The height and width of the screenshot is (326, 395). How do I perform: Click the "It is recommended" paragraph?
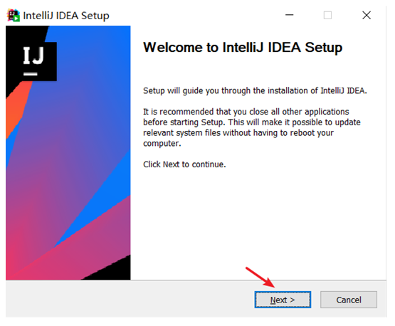click(252, 127)
